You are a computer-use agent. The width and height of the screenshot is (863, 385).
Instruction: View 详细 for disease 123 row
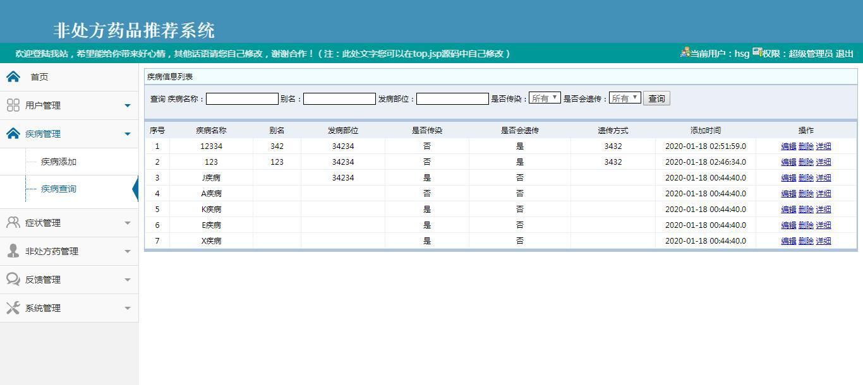(823, 162)
